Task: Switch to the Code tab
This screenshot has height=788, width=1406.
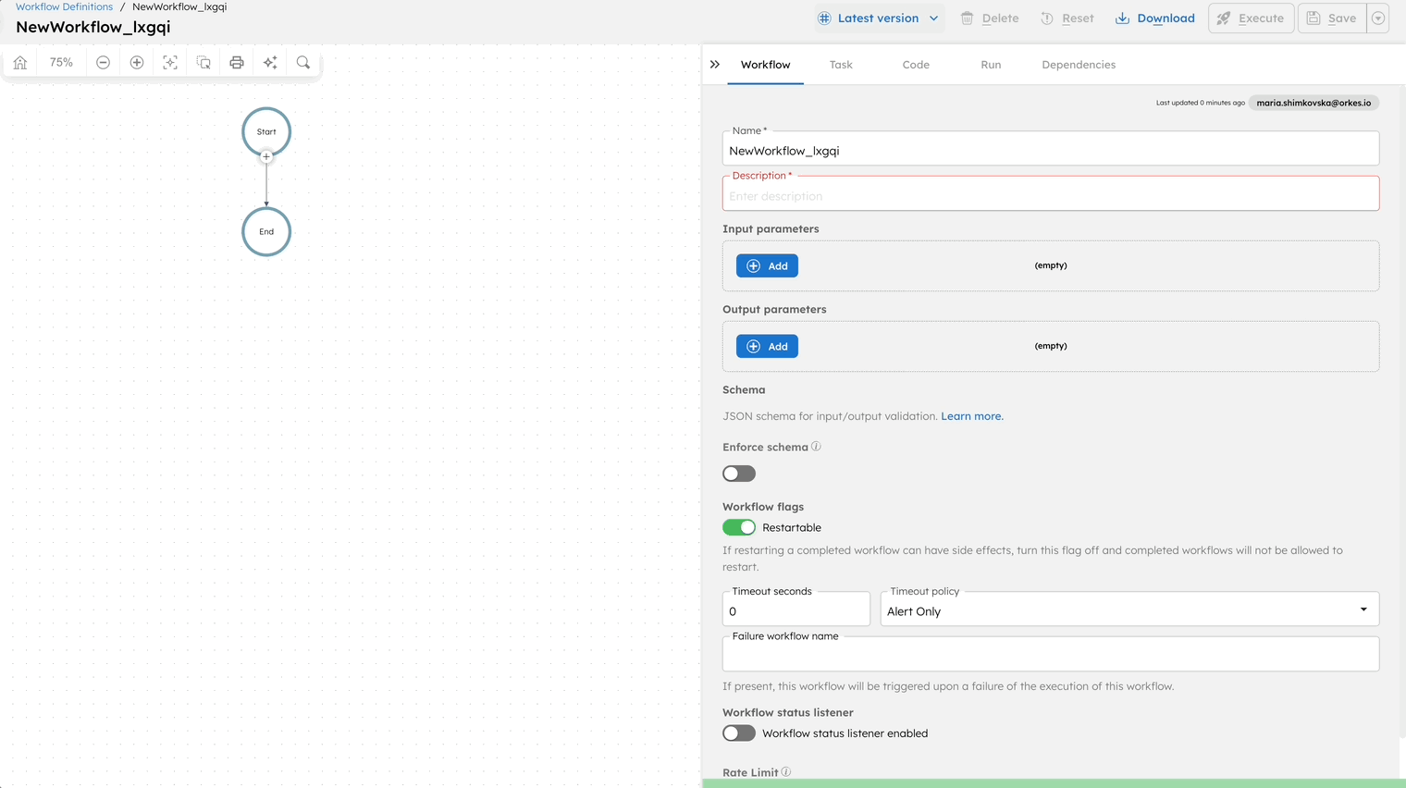Action: click(x=915, y=65)
